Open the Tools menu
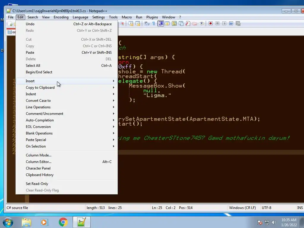Image resolution: width=304 pixels, height=228 pixels. click(113, 17)
